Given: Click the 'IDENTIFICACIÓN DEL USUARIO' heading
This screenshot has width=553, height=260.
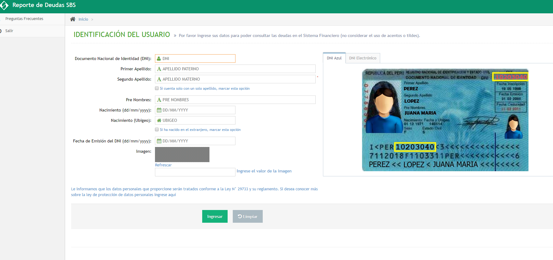Looking at the screenshot, I should tap(122, 35).
